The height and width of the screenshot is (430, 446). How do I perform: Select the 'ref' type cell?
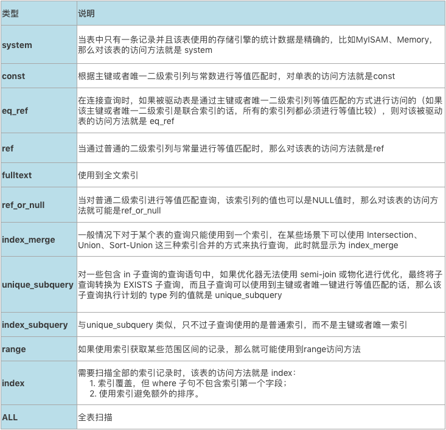click(39, 148)
